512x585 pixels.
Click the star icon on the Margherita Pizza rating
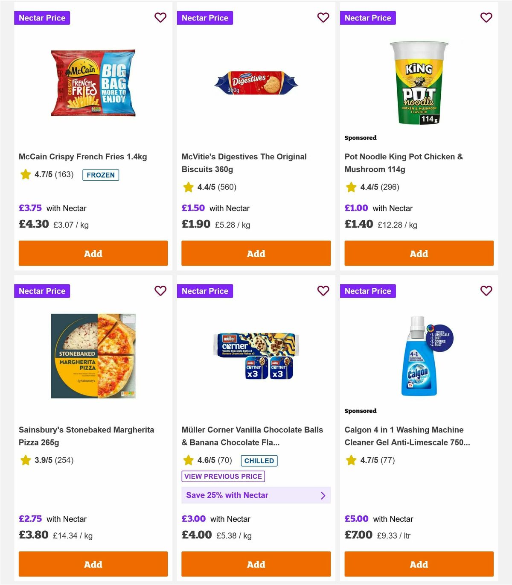point(25,460)
